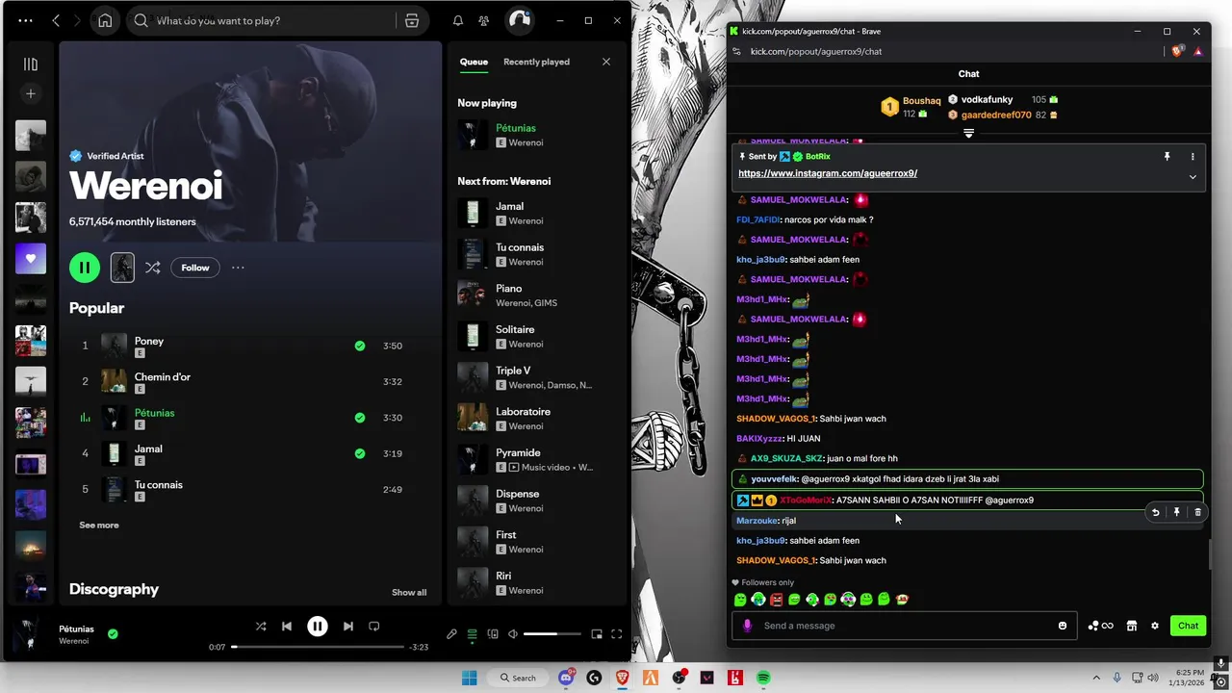Open Your Library icon in Spotify sidebar
Screen dimensions: 1232x693
(x=31, y=64)
